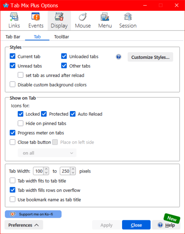This screenshot has width=185, height=234.
Task: Click the minimum tab width field showing 100
Action: click(x=38, y=171)
